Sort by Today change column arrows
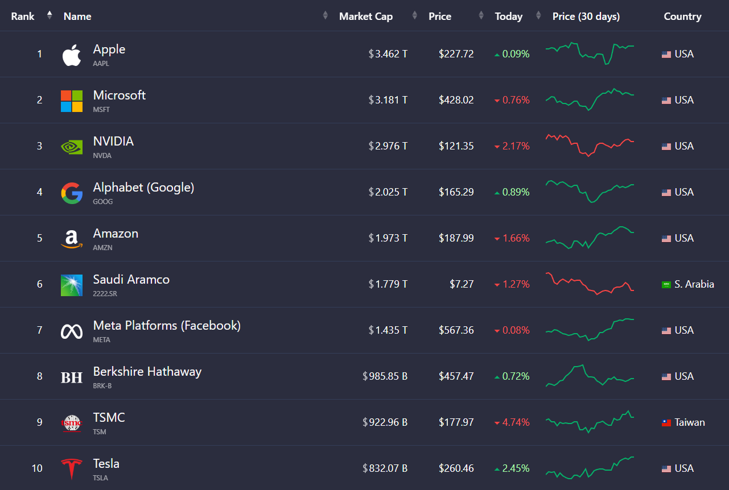The width and height of the screenshot is (729, 490). (x=538, y=16)
